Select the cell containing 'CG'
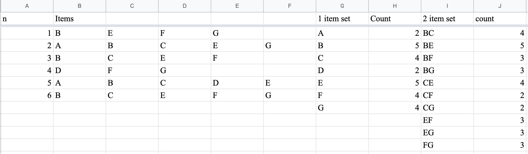 coord(447,108)
